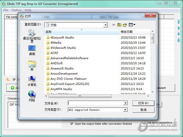
Task: Toggle the checkbox beside the orange arrow
Action: 14,80
